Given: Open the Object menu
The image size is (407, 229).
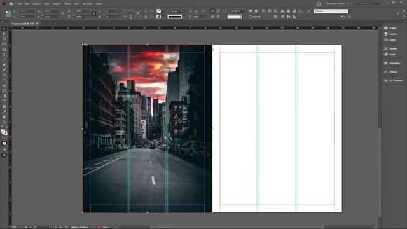Looking at the screenshot, I should pos(57,4).
